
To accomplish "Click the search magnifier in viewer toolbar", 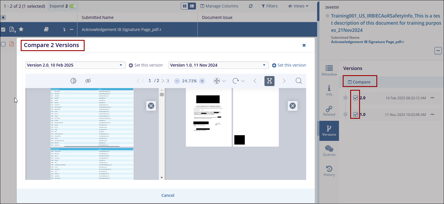I will pos(299,81).
